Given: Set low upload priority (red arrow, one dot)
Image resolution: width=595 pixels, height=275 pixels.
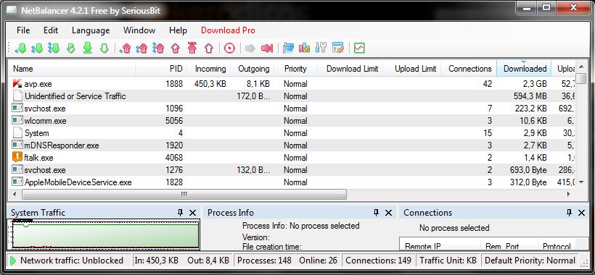Looking at the screenshot, I should point(125,48).
